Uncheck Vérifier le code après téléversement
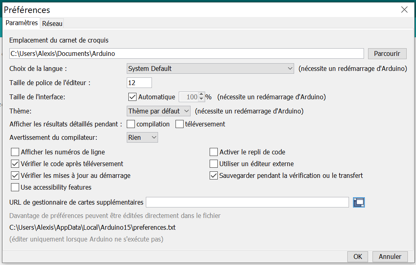The image size is (416, 265). [x=15, y=164]
